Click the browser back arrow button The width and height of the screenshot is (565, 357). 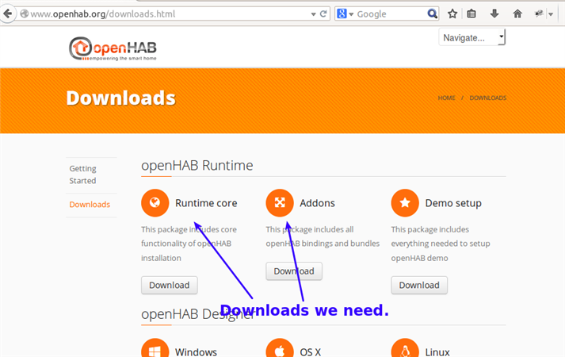click(x=7, y=13)
